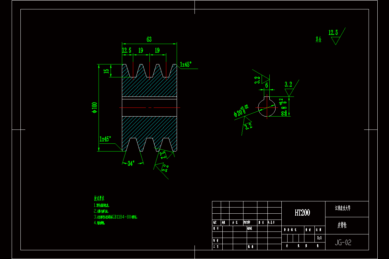Click the "江西农业大学" title block text
Image resolution: width=389 pixels, height=259 pixels.
[343, 209]
